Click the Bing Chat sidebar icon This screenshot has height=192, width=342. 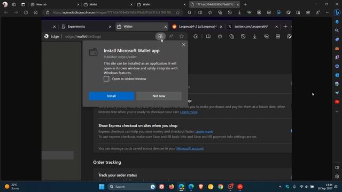pos(337,13)
